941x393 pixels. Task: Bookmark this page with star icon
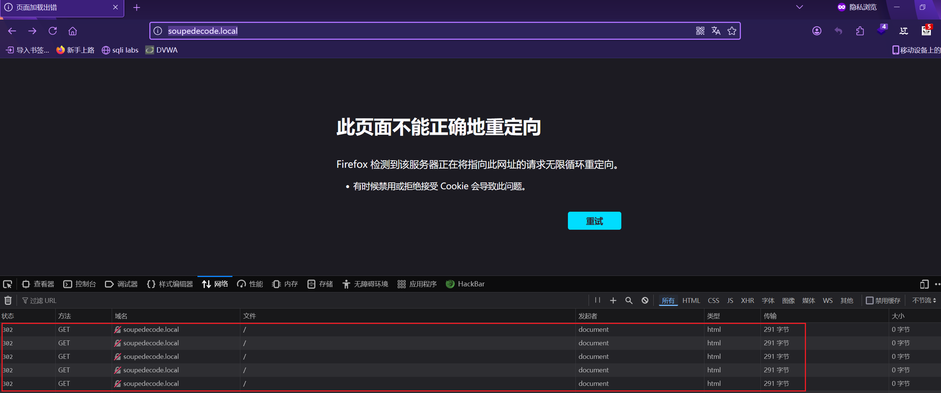[732, 31]
